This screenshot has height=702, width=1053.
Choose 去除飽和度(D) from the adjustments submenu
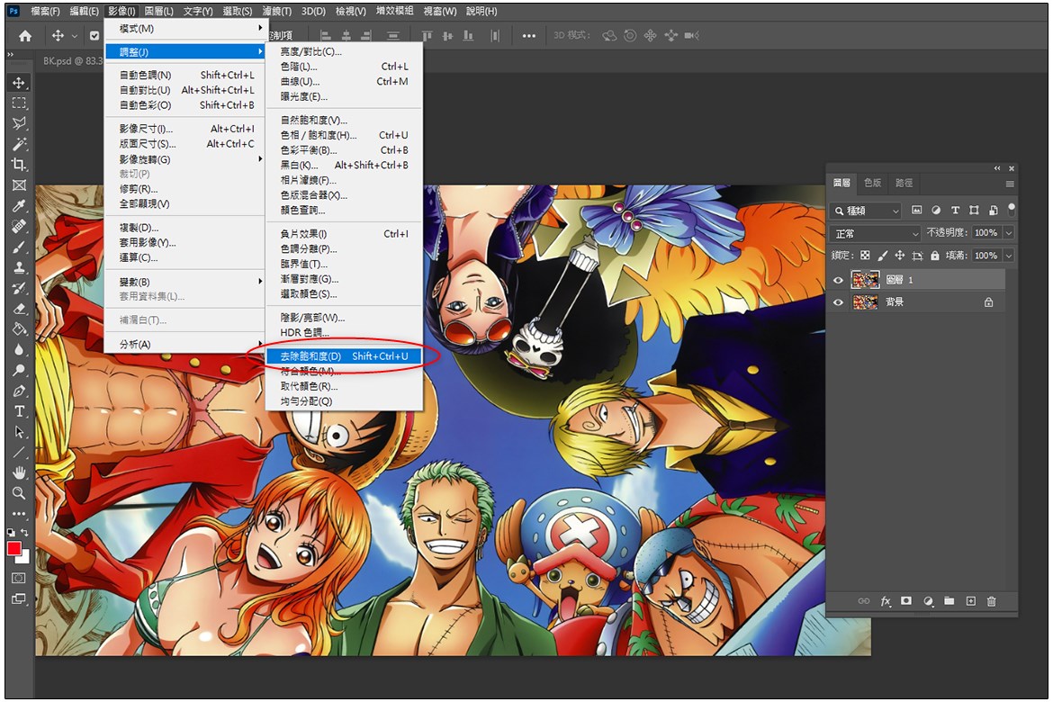pyautogui.click(x=345, y=356)
